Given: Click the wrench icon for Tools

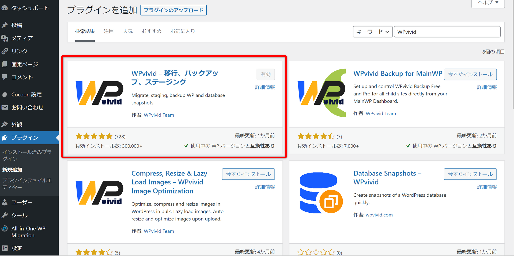Looking at the screenshot, I should [5, 215].
